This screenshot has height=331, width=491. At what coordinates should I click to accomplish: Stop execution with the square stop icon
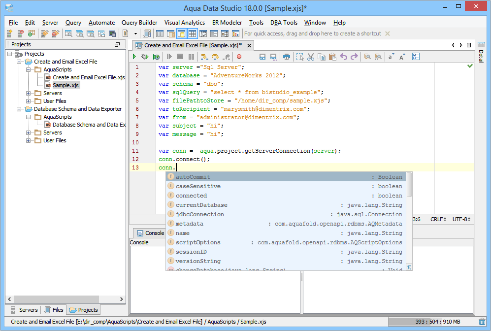tap(180, 57)
